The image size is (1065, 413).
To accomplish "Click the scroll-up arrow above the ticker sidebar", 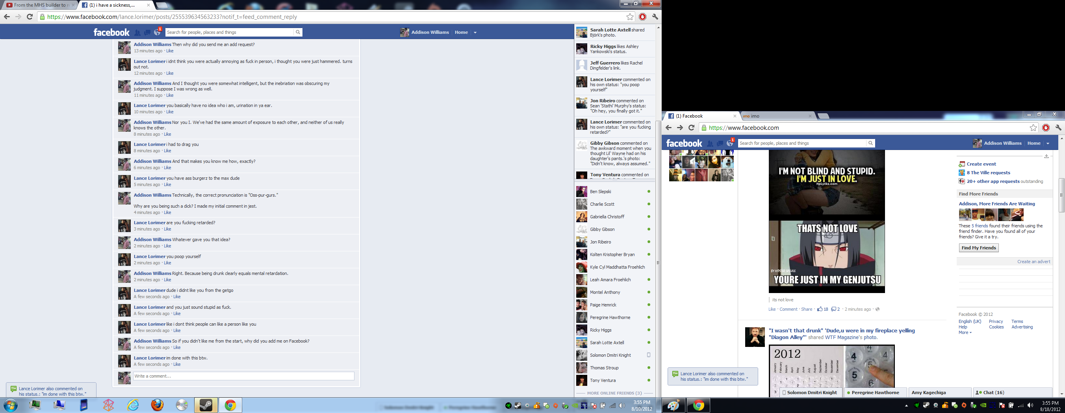I will point(658,27).
